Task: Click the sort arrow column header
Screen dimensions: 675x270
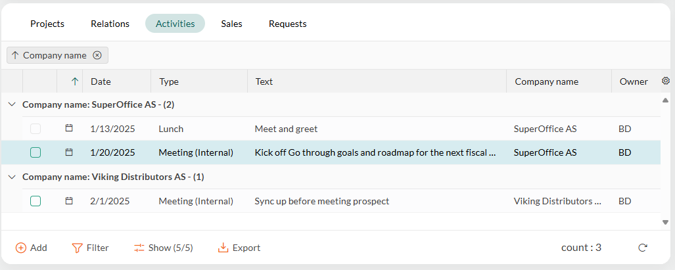Action: tap(76, 81)
